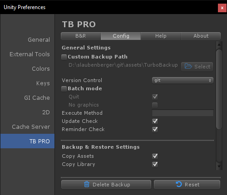The height and width of the screenshot is (195, 227).
Task: Open the About tab
Action: click(x=201, y=36)
